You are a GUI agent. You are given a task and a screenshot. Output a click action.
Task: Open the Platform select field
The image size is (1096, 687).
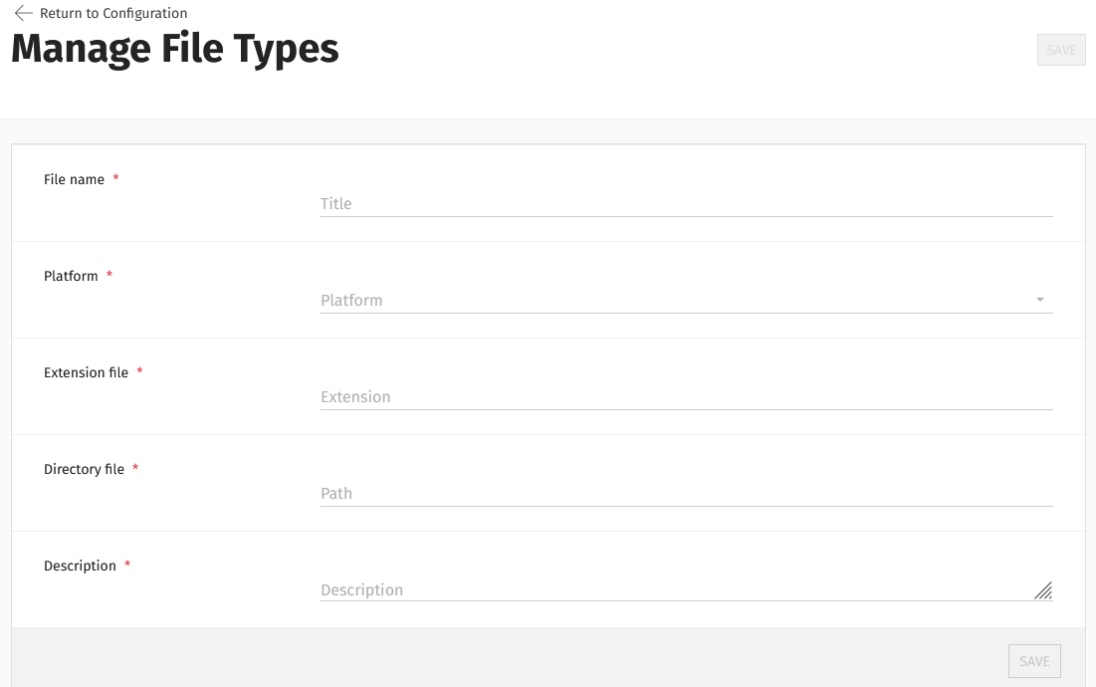[x=687, y=300]
